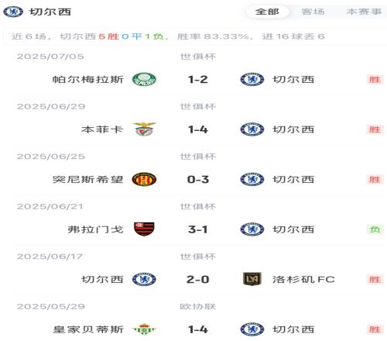The width and height of the screenshot is (387, 341).
Task: Click the 皇家贝蒂斯 team name
Action: click(x=88, y=329)
